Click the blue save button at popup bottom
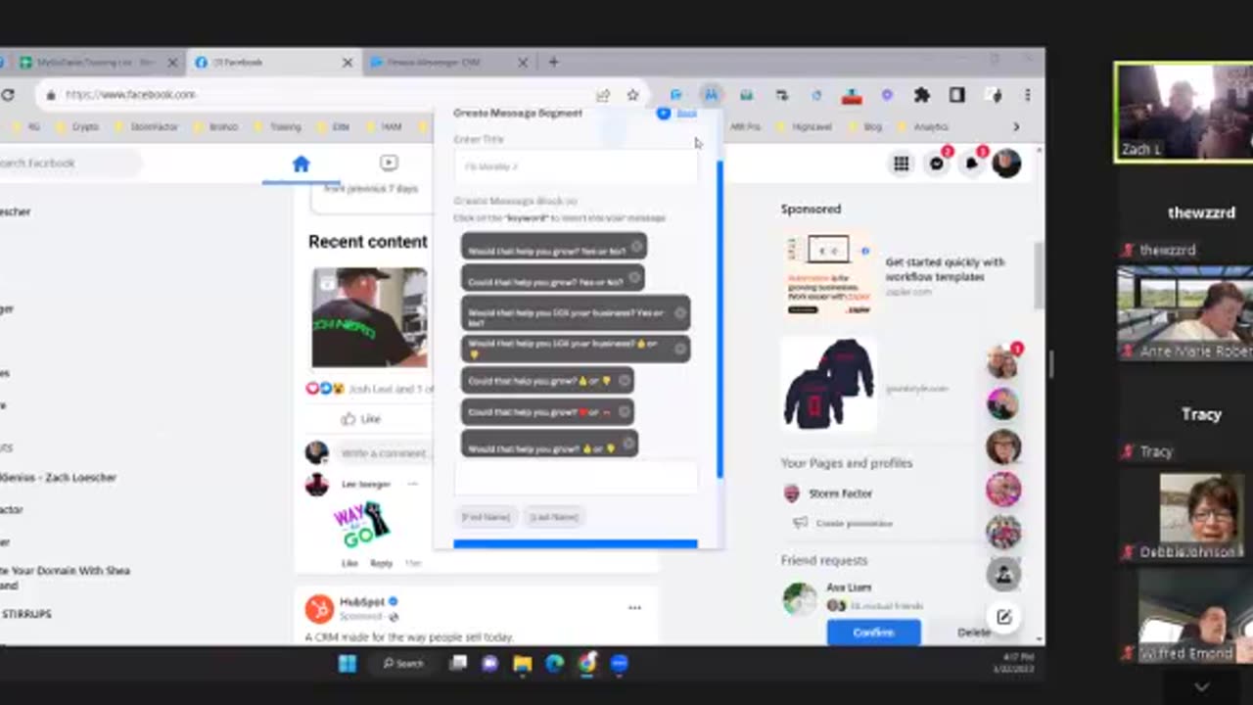 576,543
